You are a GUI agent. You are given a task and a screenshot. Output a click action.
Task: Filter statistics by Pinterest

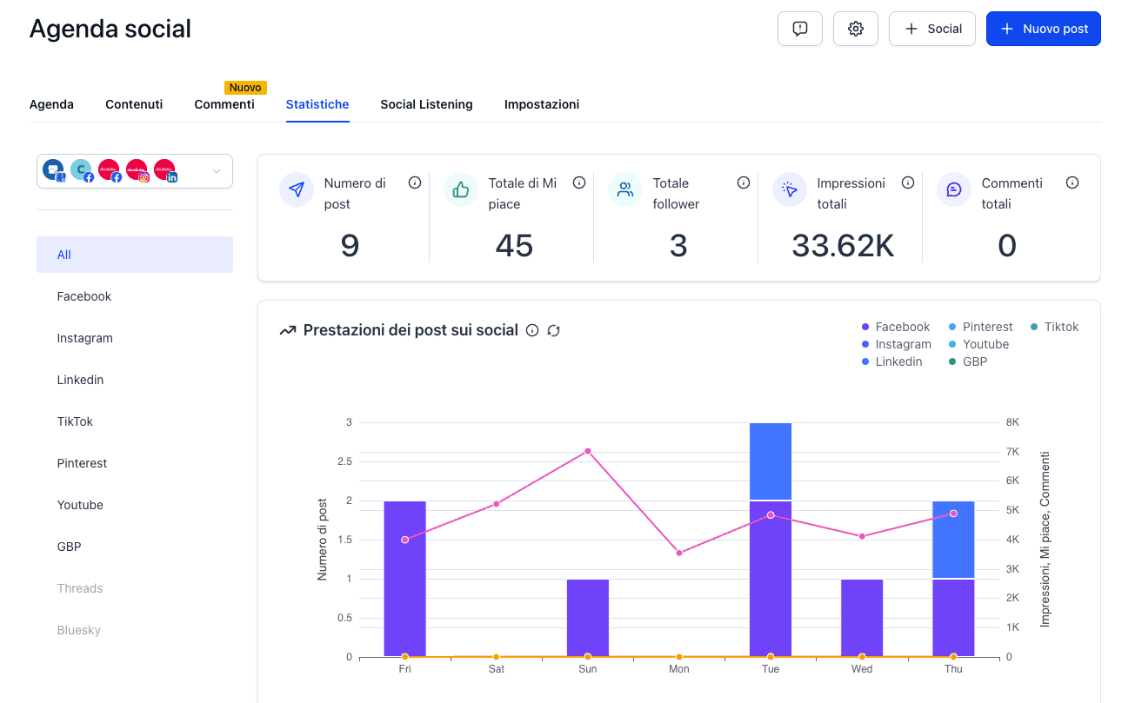[x=135, y=463]
